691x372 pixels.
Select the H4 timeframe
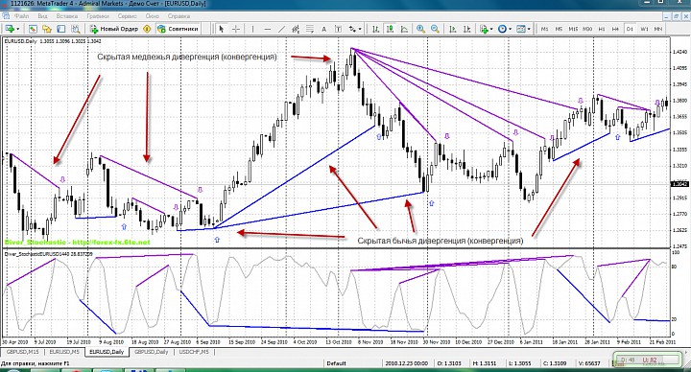615,29
